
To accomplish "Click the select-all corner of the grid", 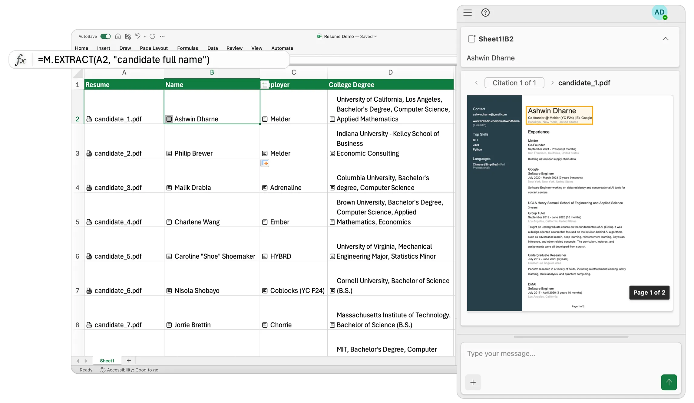I will click(x=78, y=73).
